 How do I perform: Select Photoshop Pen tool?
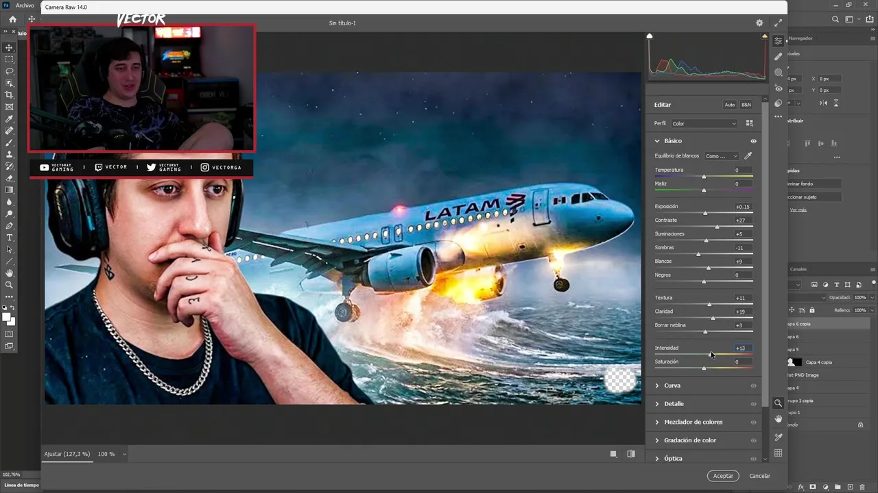[x=10, y=226]
